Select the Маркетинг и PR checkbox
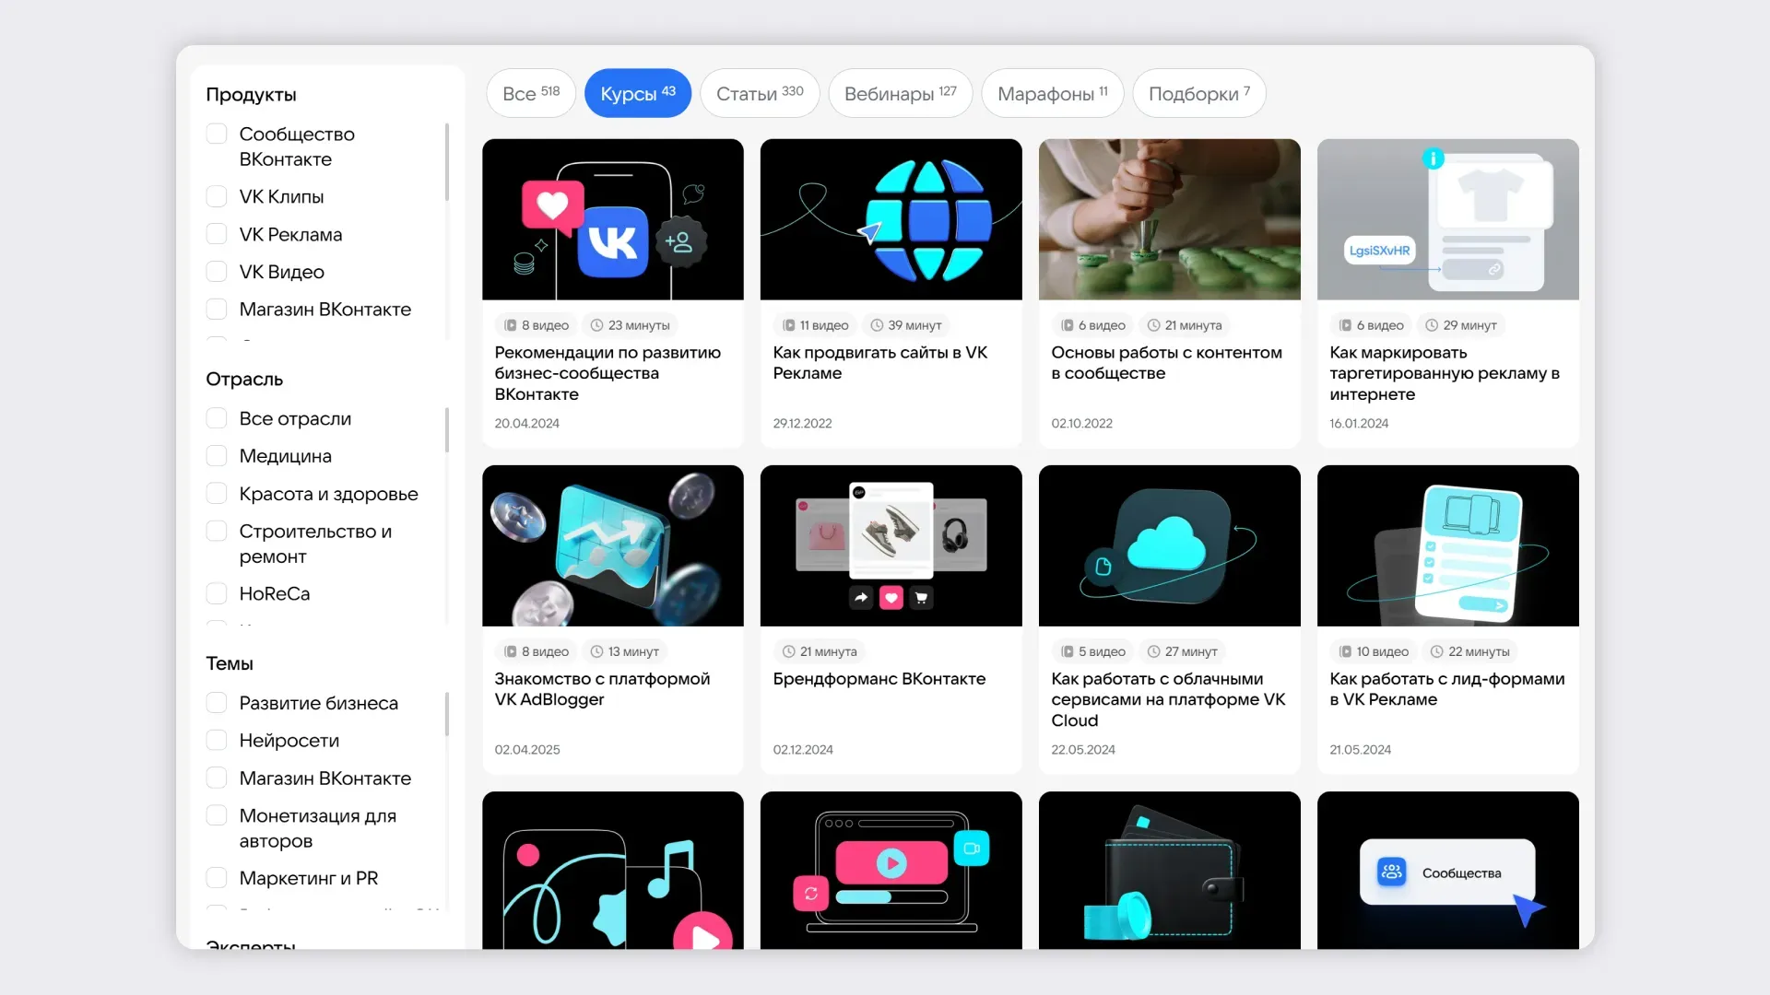Viewport: 1770px width, 995px height. [217, 878]
